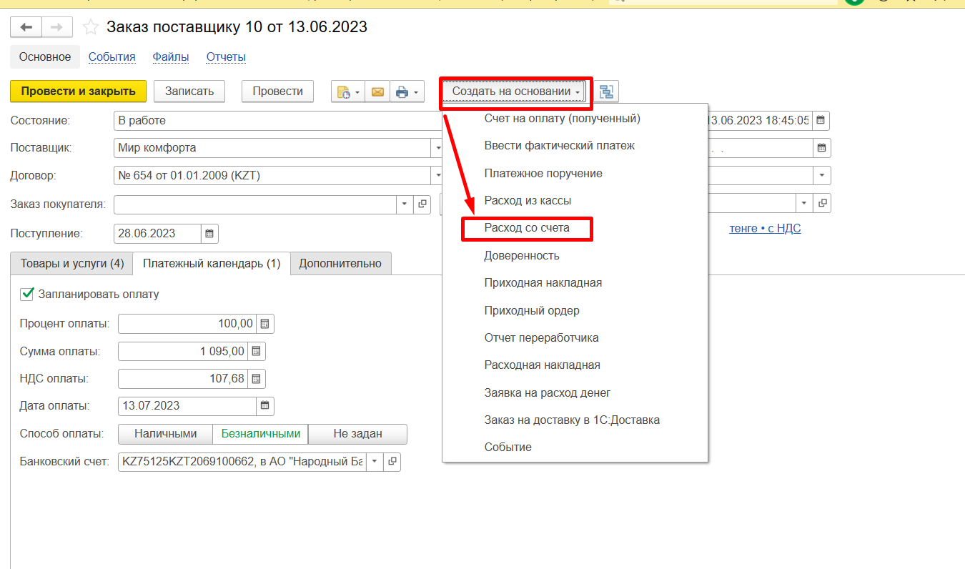Open the Файлы link

pos(171,57)
